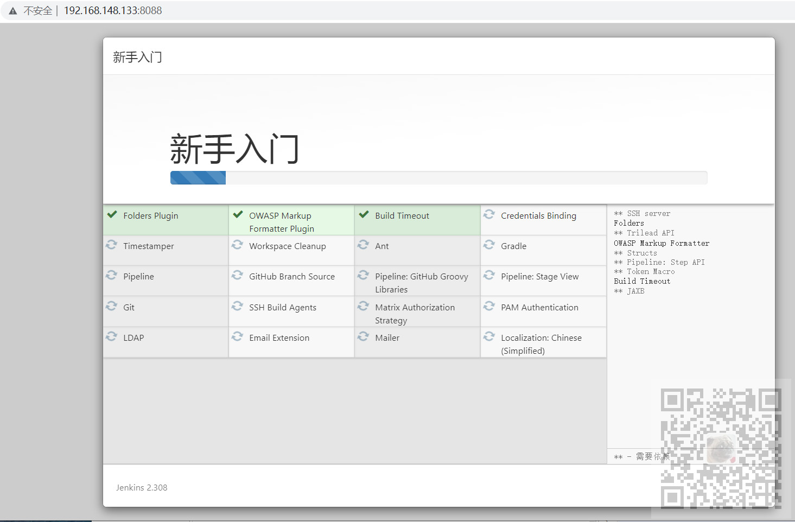The height and width of the screenshot is (522, 795).
Task: Click the sync icon next to Timestamper
Action: [111, 245]
